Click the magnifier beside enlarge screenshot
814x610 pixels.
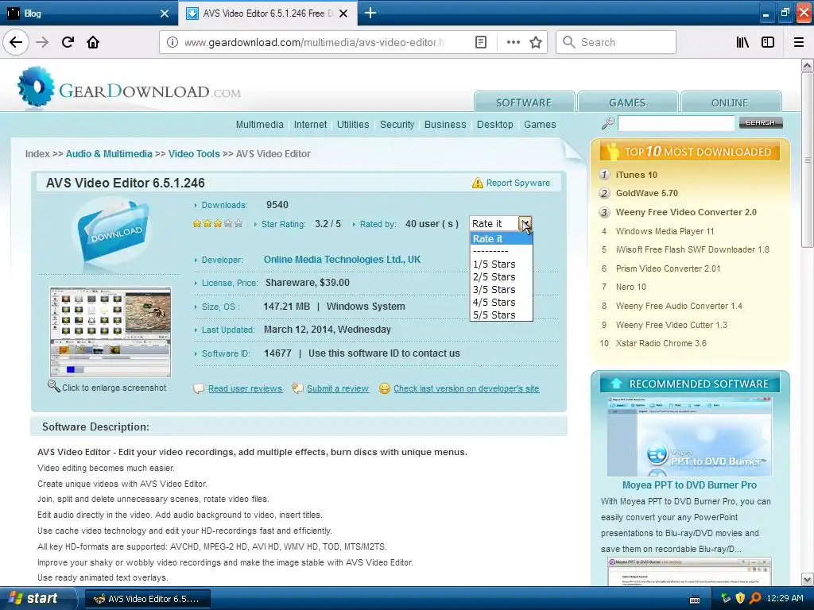53,386
